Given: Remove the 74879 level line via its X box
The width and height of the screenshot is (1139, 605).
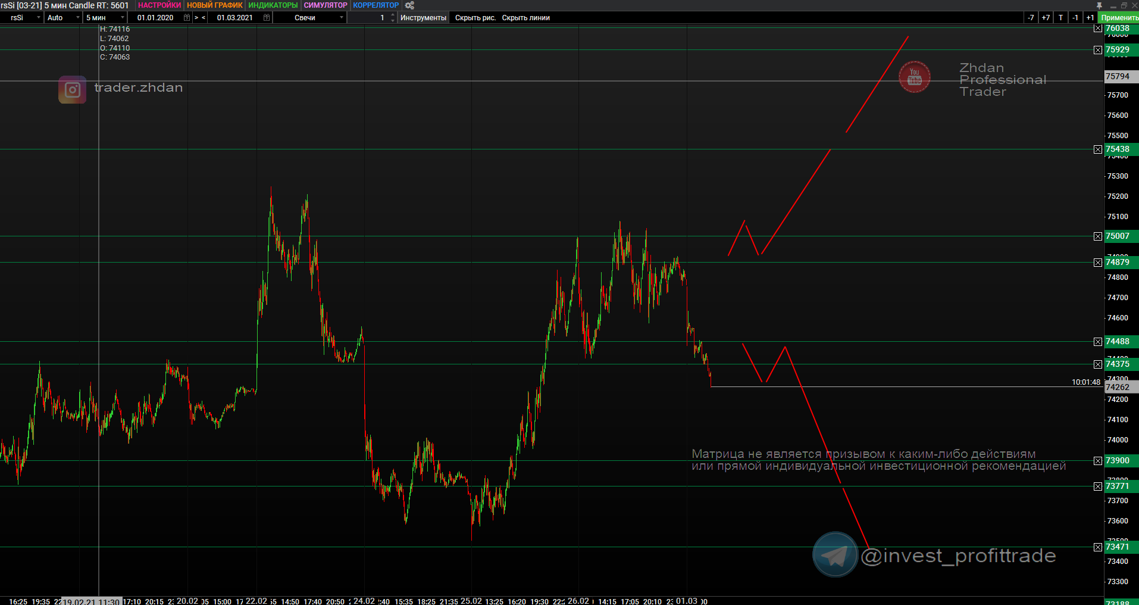Looking at the screenshot, I should pyautogui.click(x=1098, y=263).
